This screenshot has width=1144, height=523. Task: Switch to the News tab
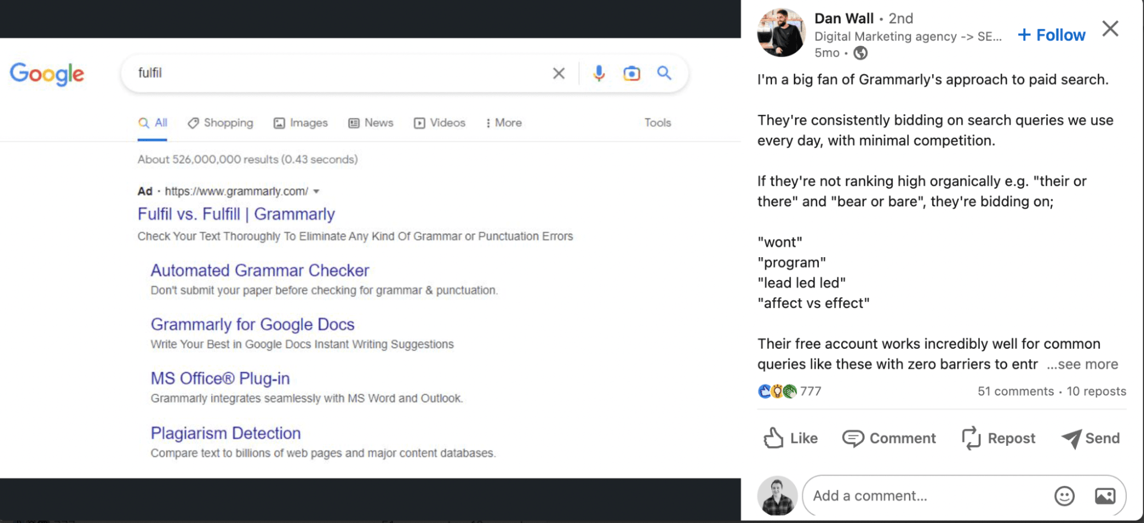[371, 122]
